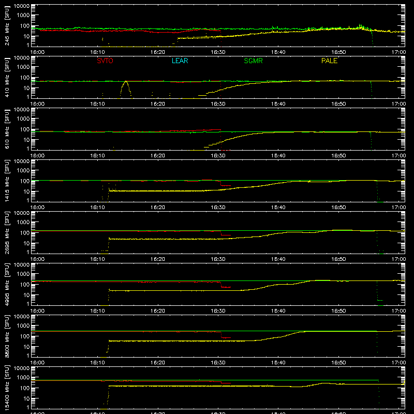Screen dimensions: 414x414
Task: Select the '410 MHz [SFU]' y-axis title
Action: 7,77
